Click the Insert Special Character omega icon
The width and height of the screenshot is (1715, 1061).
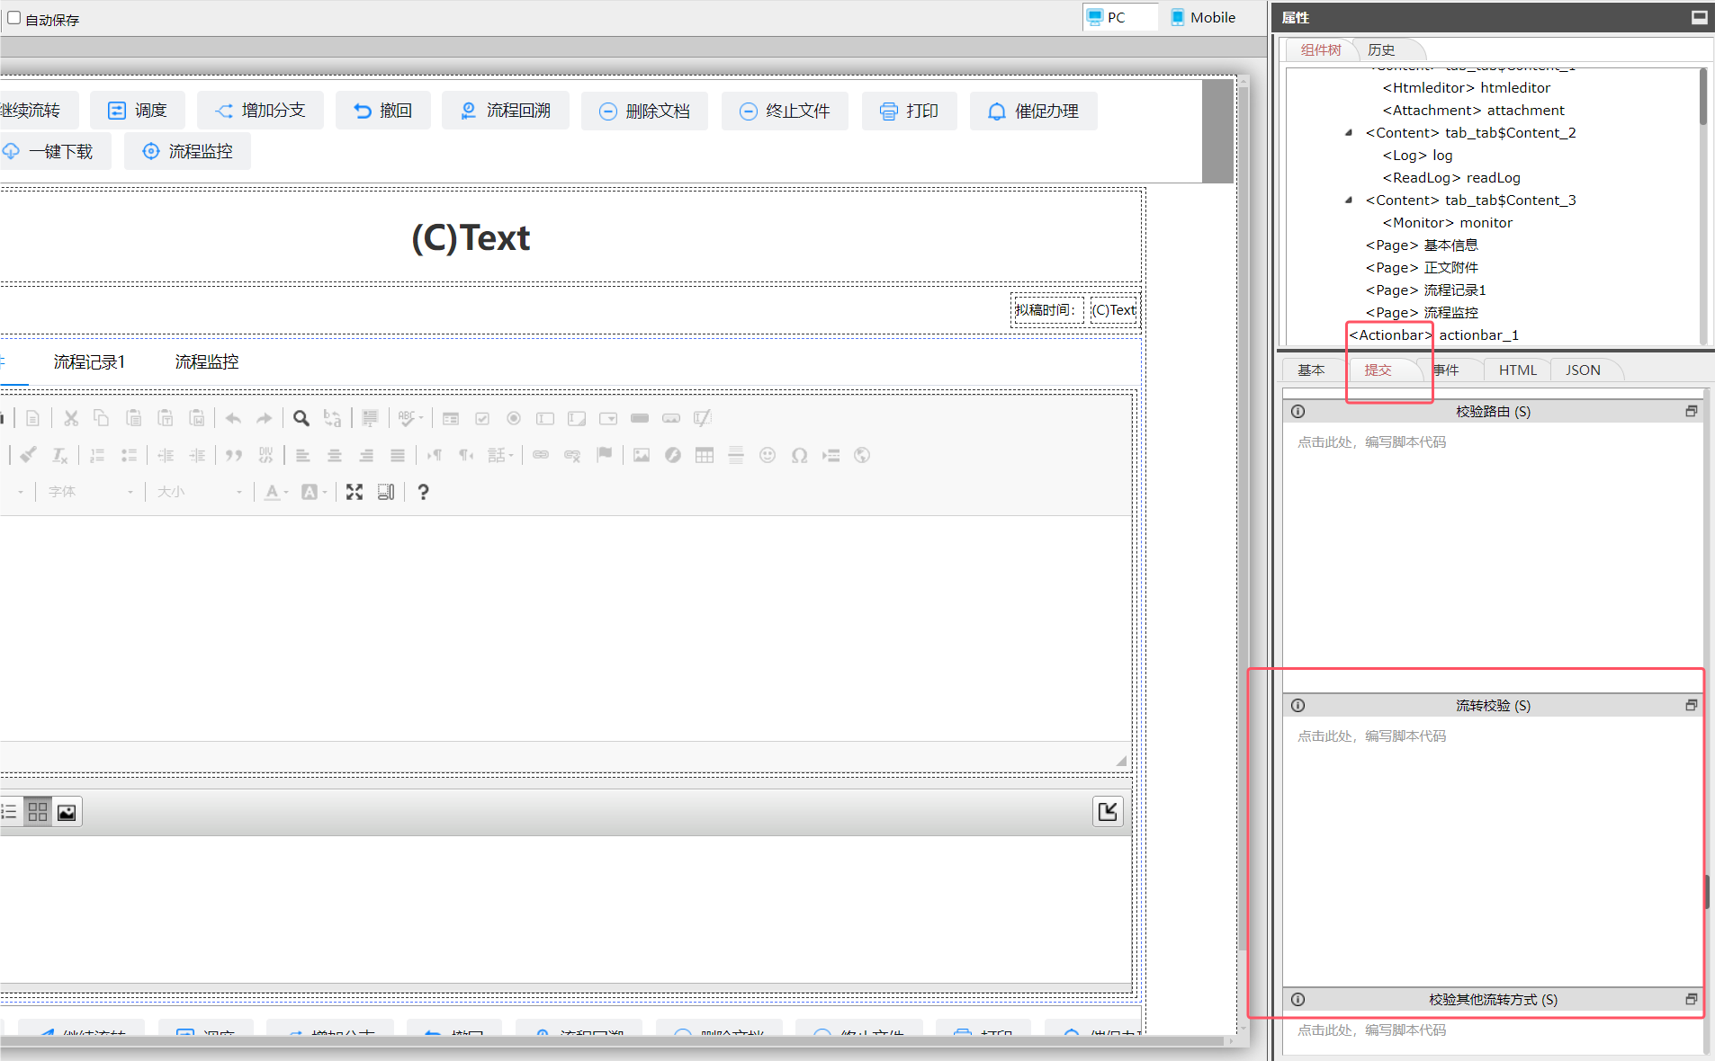[x=799, y=455]
